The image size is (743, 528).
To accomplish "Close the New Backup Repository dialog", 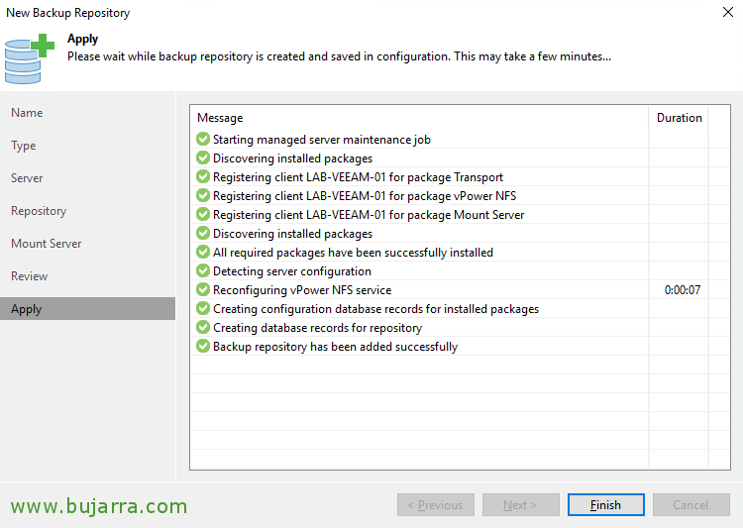I will tap(728, 12).
